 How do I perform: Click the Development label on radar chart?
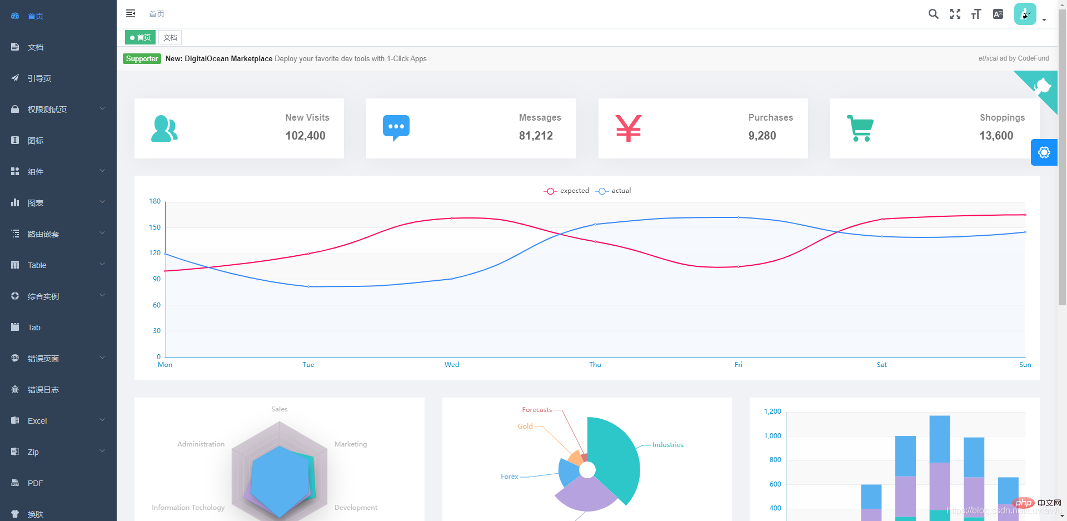pyautogui.click(x=356, y=508)
